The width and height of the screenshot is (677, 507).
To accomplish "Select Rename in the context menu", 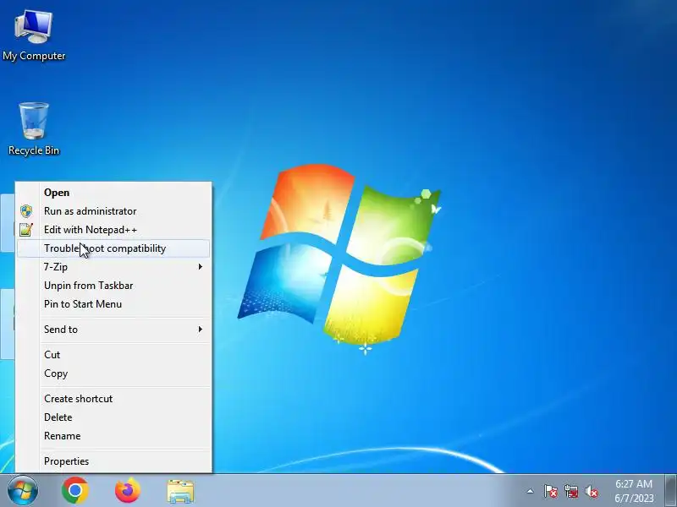I will click(113, 436).
